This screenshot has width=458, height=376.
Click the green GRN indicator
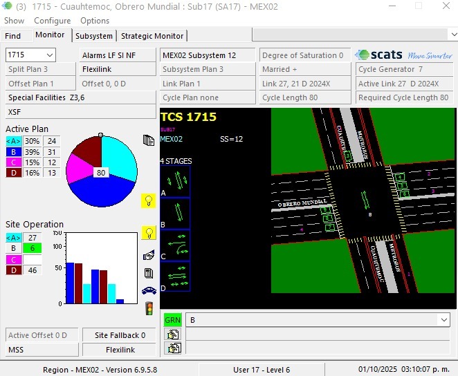(x=173, y=320)
